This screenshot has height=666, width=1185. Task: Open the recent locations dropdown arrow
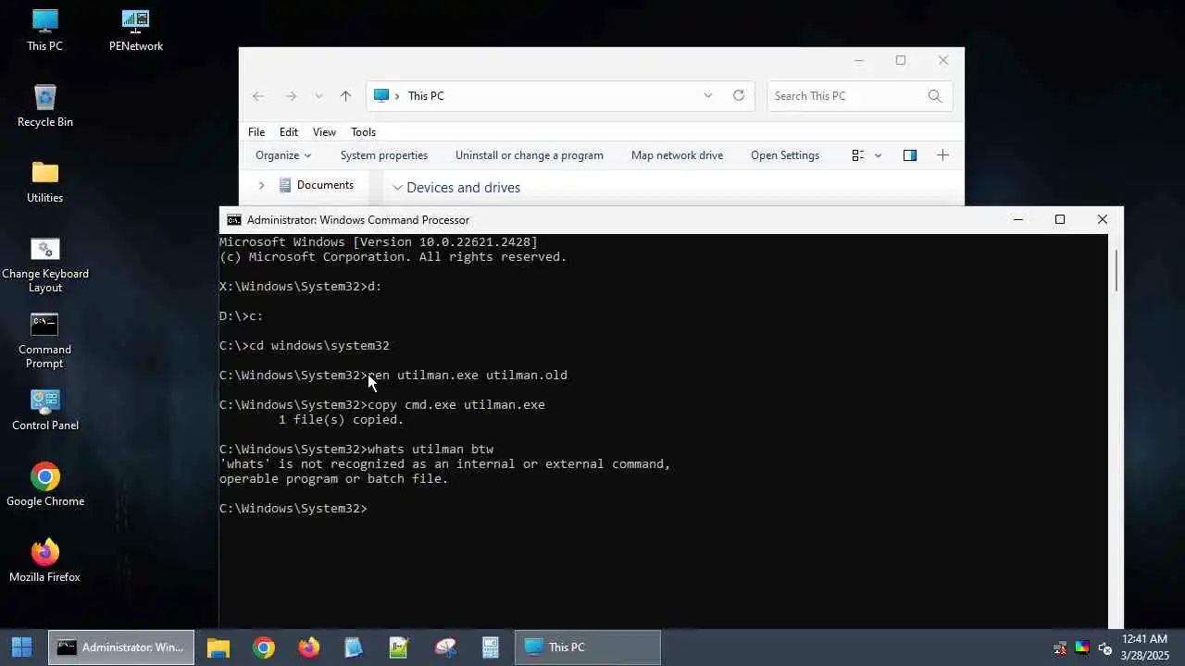[x=318, y=96]
